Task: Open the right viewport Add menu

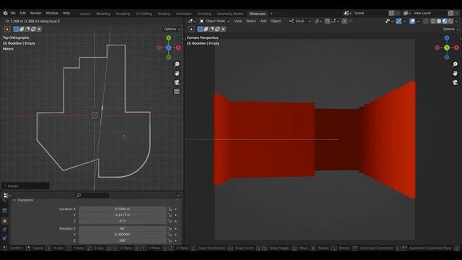Action: point(263,21)
